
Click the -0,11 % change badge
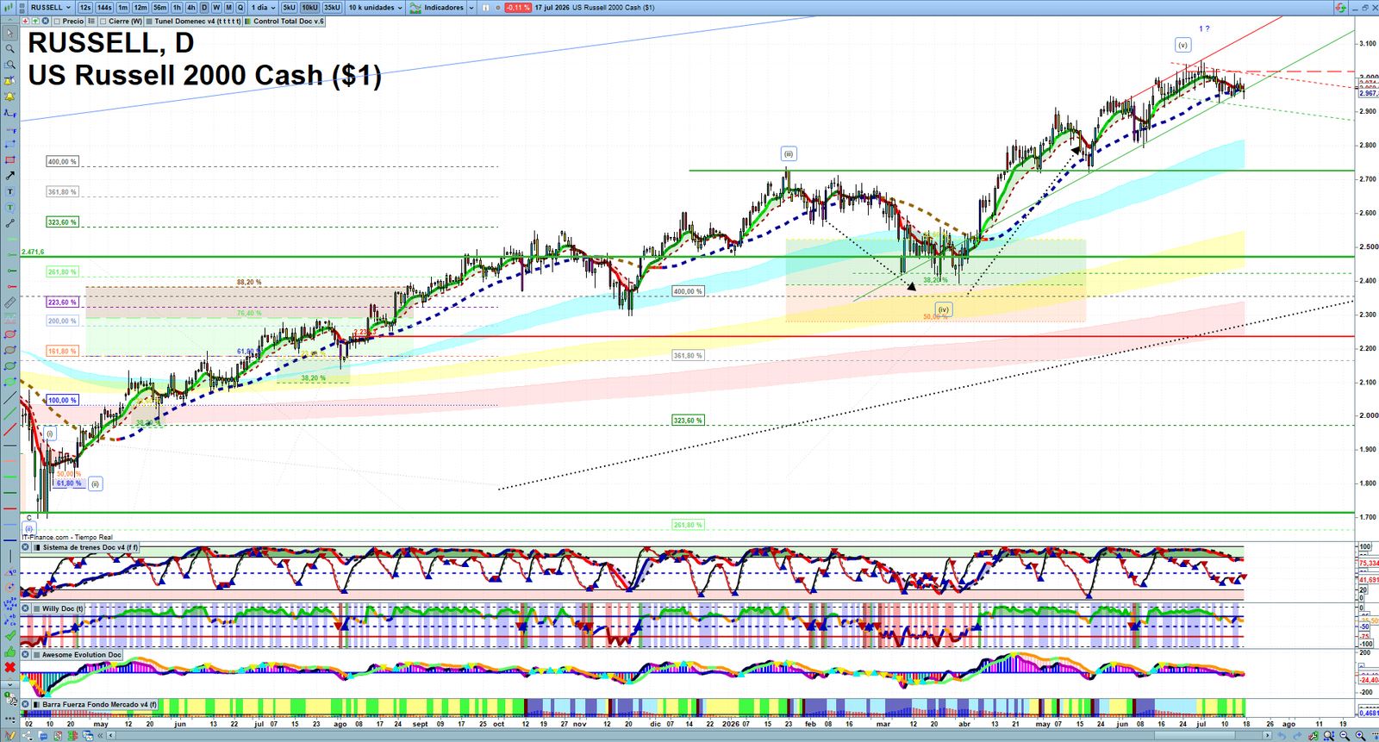(518, 8)
